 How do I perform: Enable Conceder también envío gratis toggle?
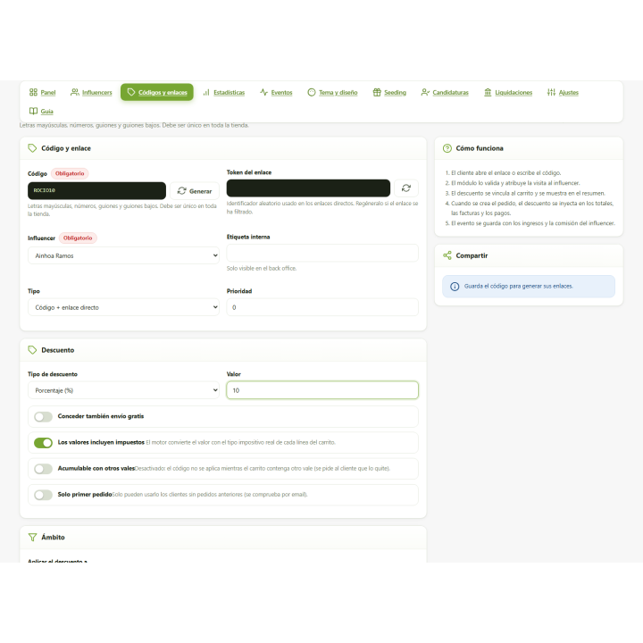click(43, 417)
